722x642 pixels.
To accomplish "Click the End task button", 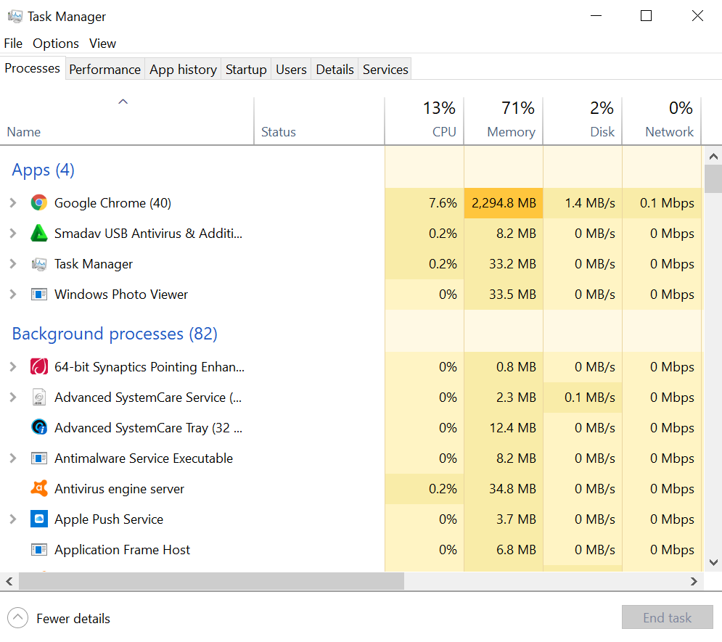I will [667, 617].
